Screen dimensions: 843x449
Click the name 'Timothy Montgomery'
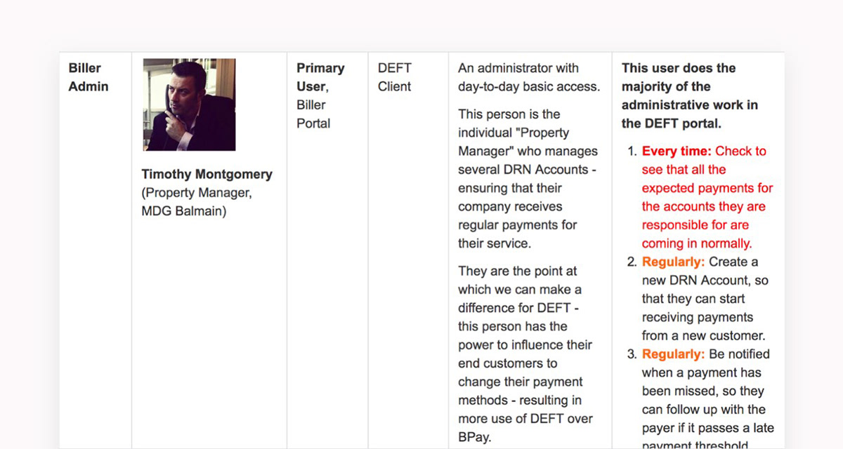pos(207,174)
